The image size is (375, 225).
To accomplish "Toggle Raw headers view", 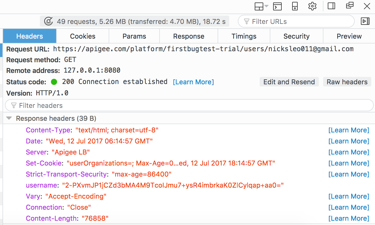I will pos(347,82).
